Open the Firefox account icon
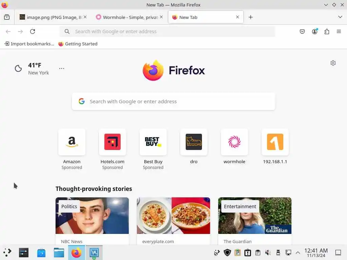 coord(314,31)
